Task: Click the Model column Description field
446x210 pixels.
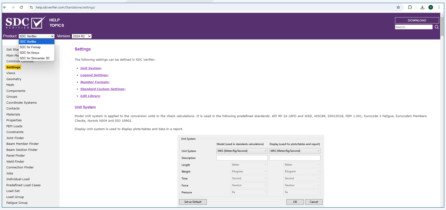Action: click(x=242, y=158)
